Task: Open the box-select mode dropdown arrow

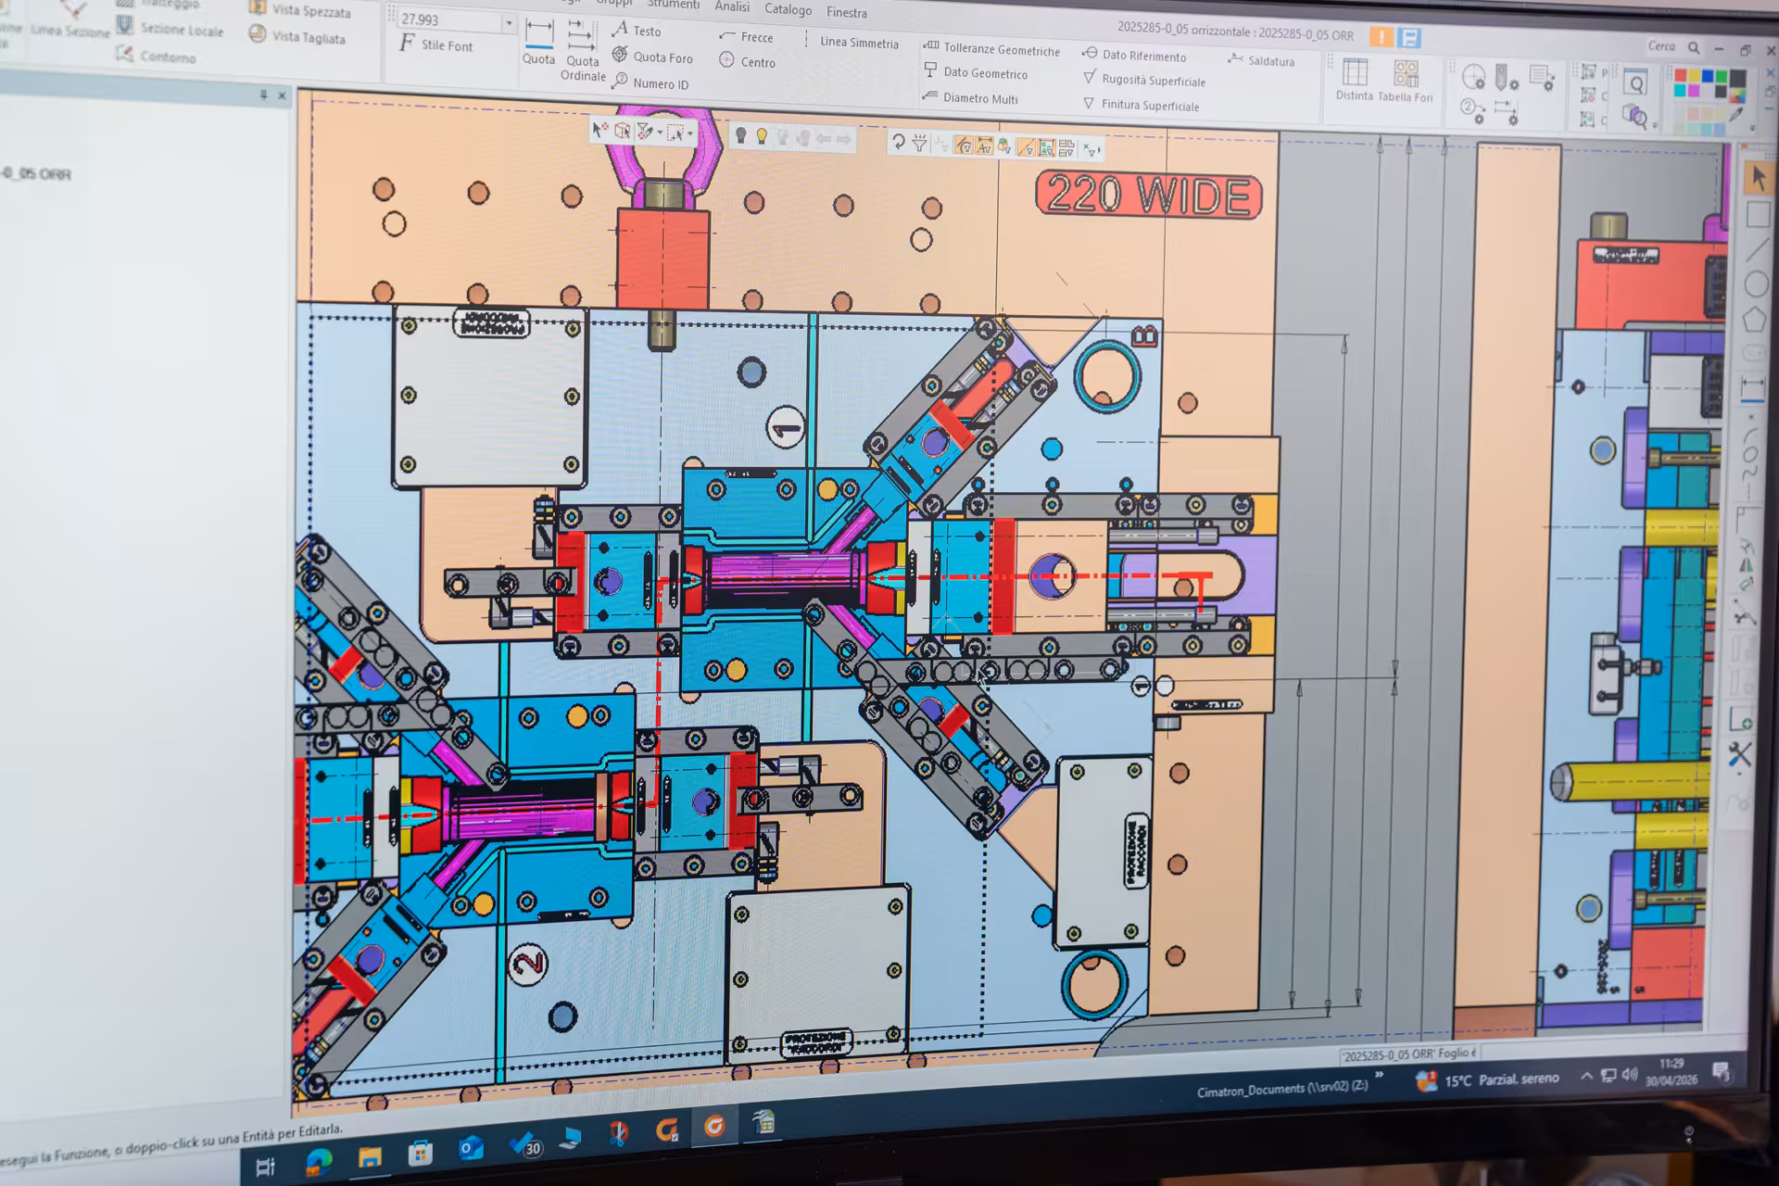Action: click(x=690, y=134)
